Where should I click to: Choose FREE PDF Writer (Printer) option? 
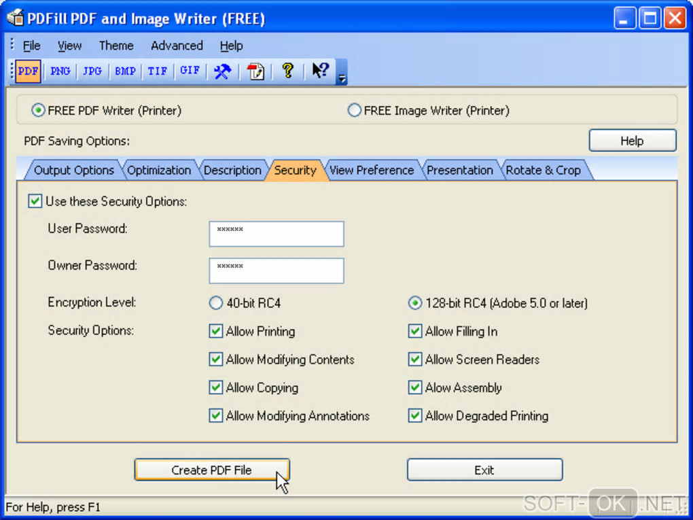pyautogui.click(x=106, y=110)
